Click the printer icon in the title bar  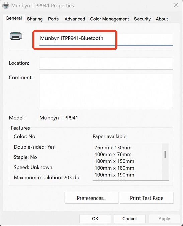(x=6, y=5)
